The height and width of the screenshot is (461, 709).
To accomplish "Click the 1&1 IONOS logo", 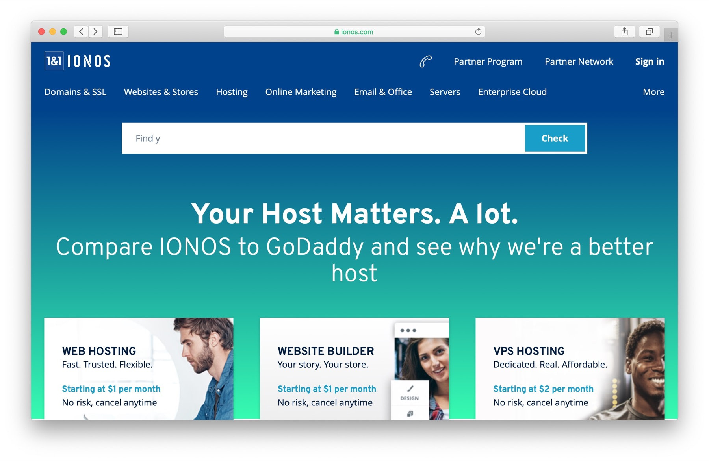I will click(78, 61).
